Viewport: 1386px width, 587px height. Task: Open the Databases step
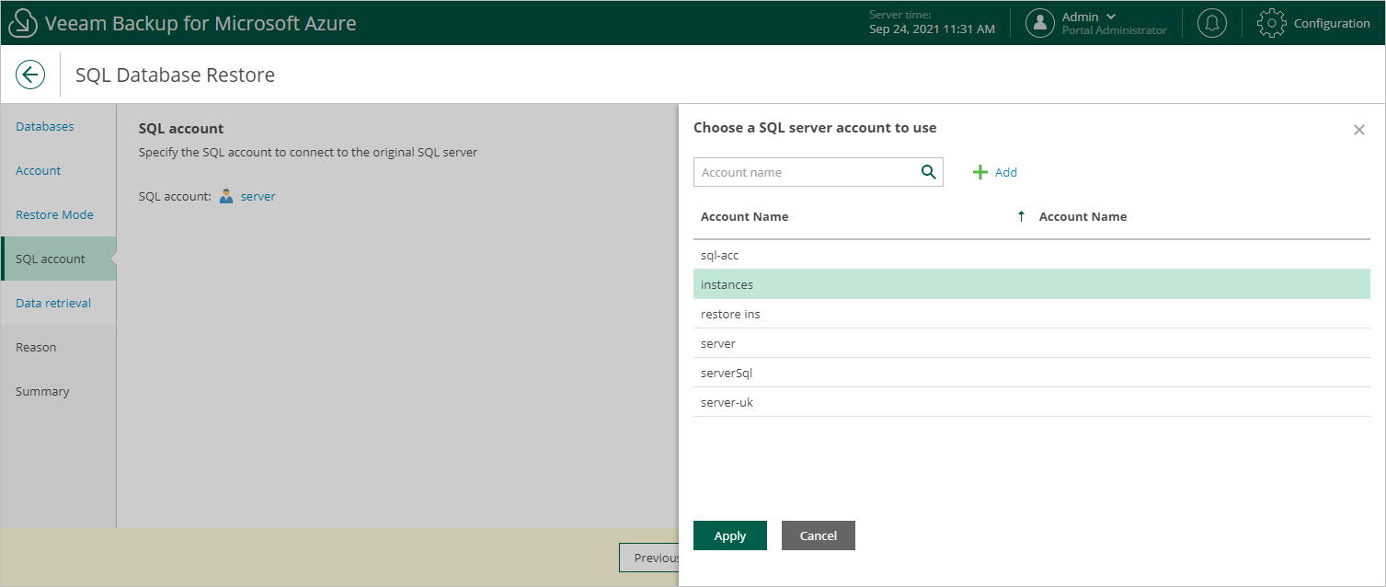45,126
